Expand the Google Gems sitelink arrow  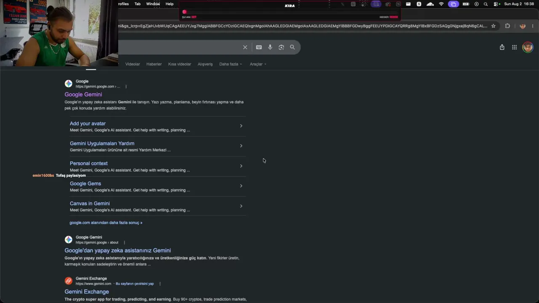(x=241, y=186)
